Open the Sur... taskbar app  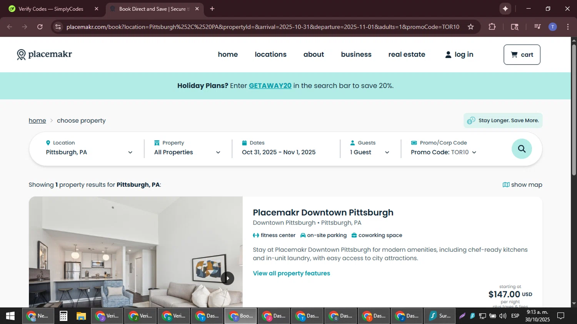click(440, 316)
